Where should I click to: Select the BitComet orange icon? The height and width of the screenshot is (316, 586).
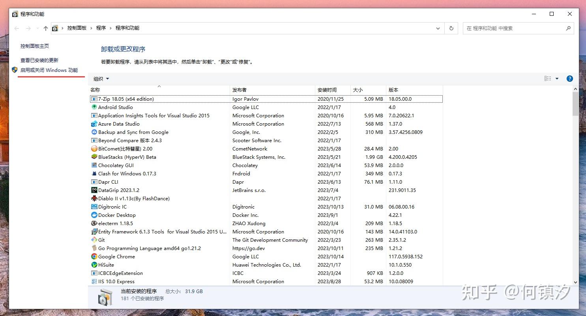coord(94,149)
